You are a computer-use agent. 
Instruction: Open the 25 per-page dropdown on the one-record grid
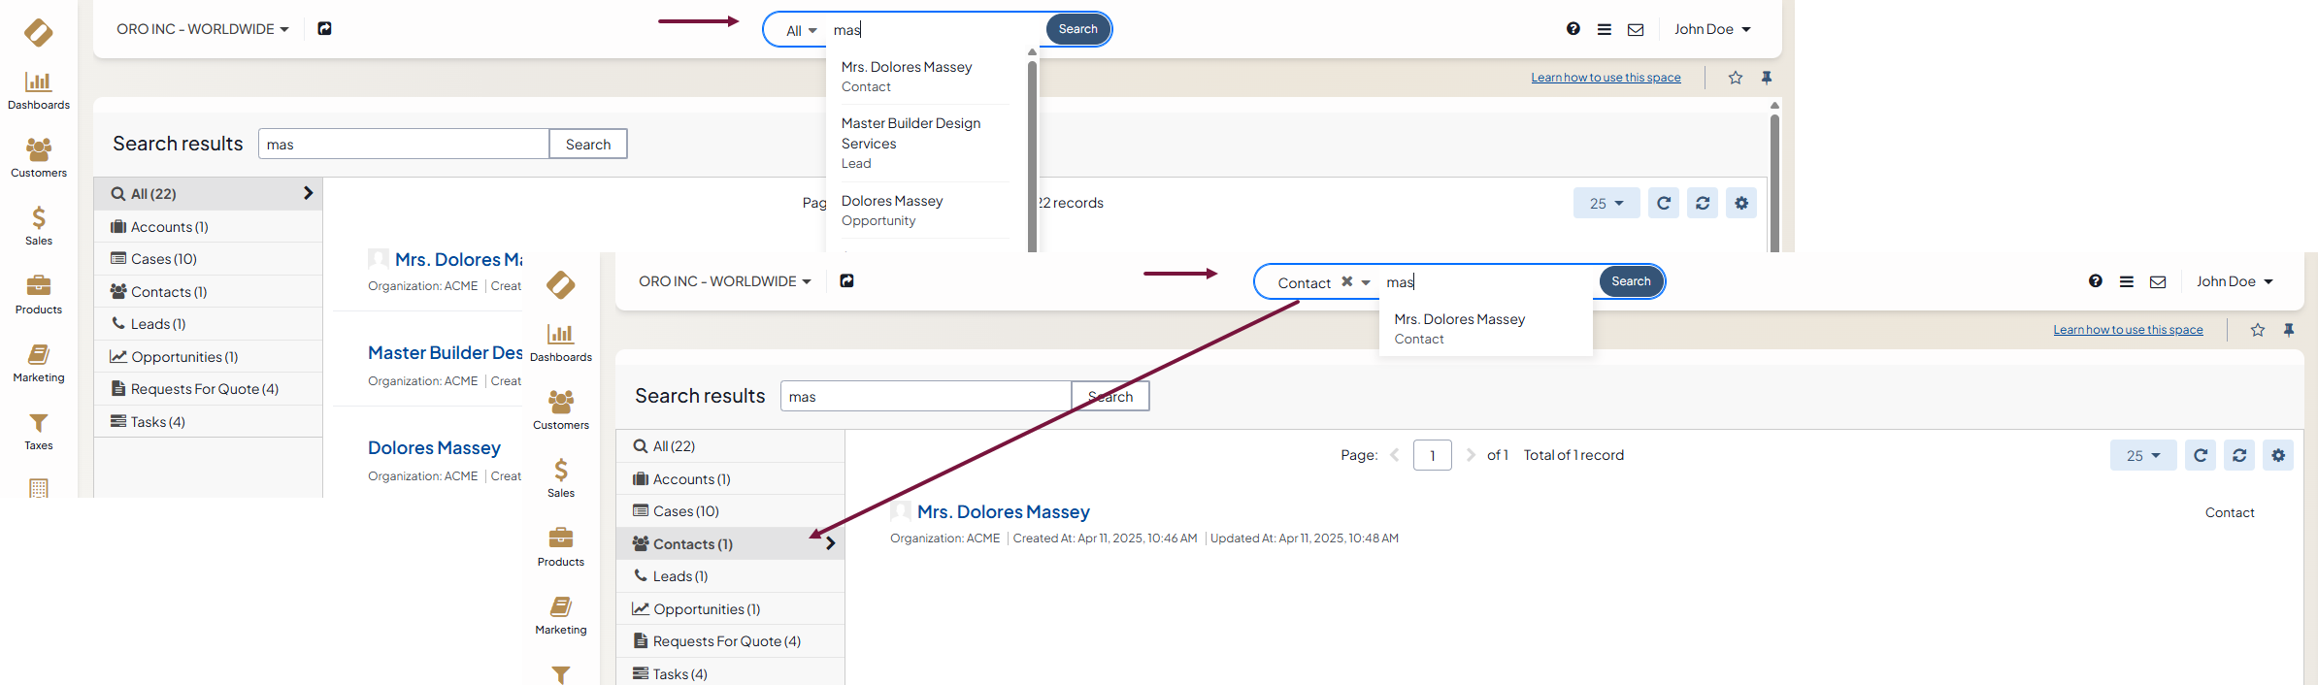click(x=2142, y=455)
